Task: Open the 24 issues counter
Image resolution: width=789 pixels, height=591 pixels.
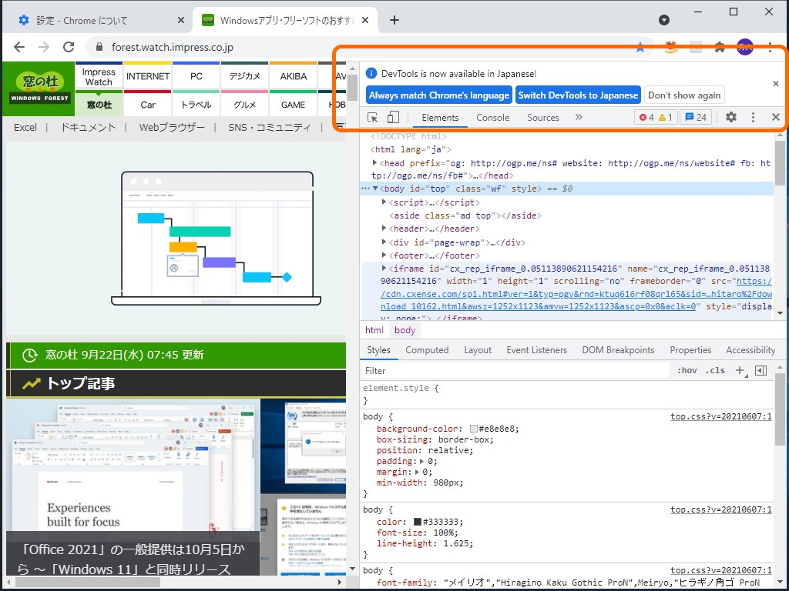Action: click(696, 117)
